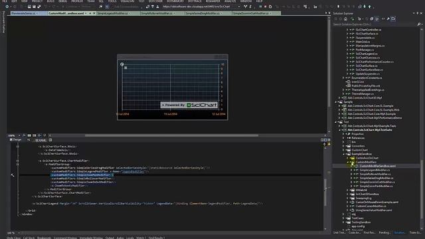The image size is (425, 239).
Task: Select SimpleZoomPanModifier.cs in Solution Explorer
Action: click(376, 186)
